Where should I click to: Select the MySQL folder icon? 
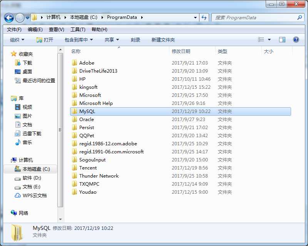click(x=74, y=111)
